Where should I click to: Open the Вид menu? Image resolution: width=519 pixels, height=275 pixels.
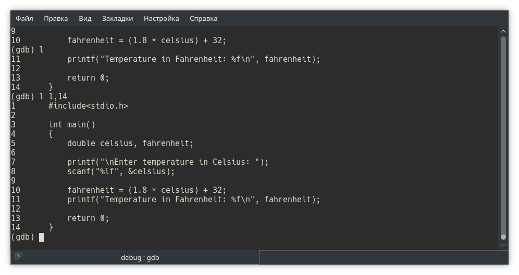[x=85, y=18]
